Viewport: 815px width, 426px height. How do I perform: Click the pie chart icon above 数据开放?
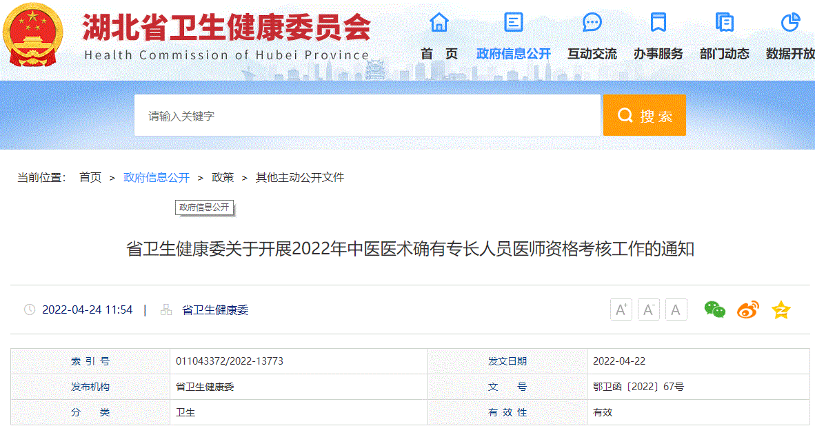pos(790,23)
